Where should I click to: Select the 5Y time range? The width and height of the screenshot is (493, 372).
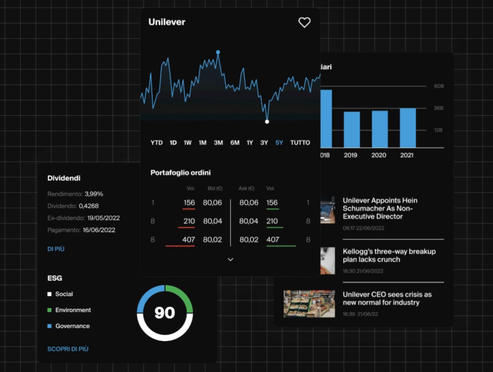[x=279, y=142]
